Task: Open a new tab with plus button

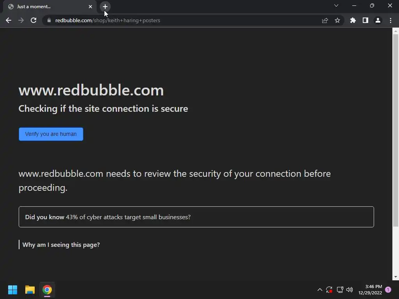Action: tap(105, 7)
